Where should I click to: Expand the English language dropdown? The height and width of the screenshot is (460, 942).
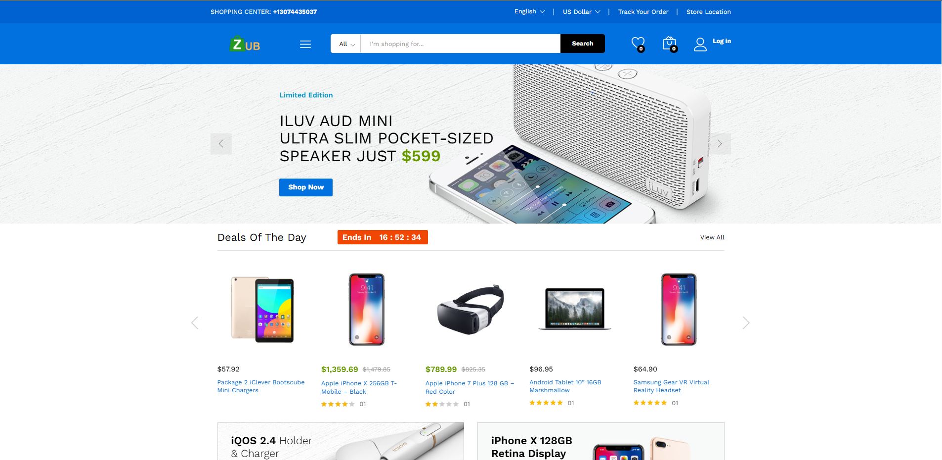[x=529, y=11]
